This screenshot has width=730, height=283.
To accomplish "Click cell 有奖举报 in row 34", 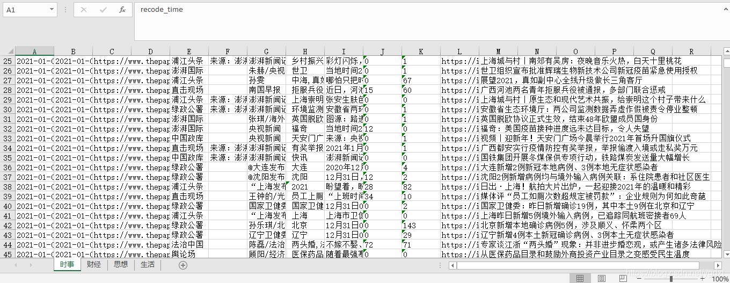I will click(x=305, y=148).
